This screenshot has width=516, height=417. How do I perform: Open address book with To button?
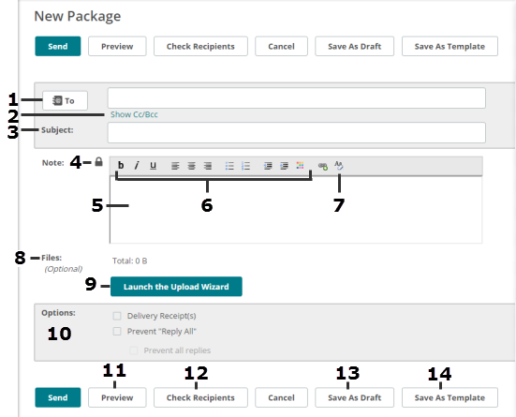coord(65,100)
